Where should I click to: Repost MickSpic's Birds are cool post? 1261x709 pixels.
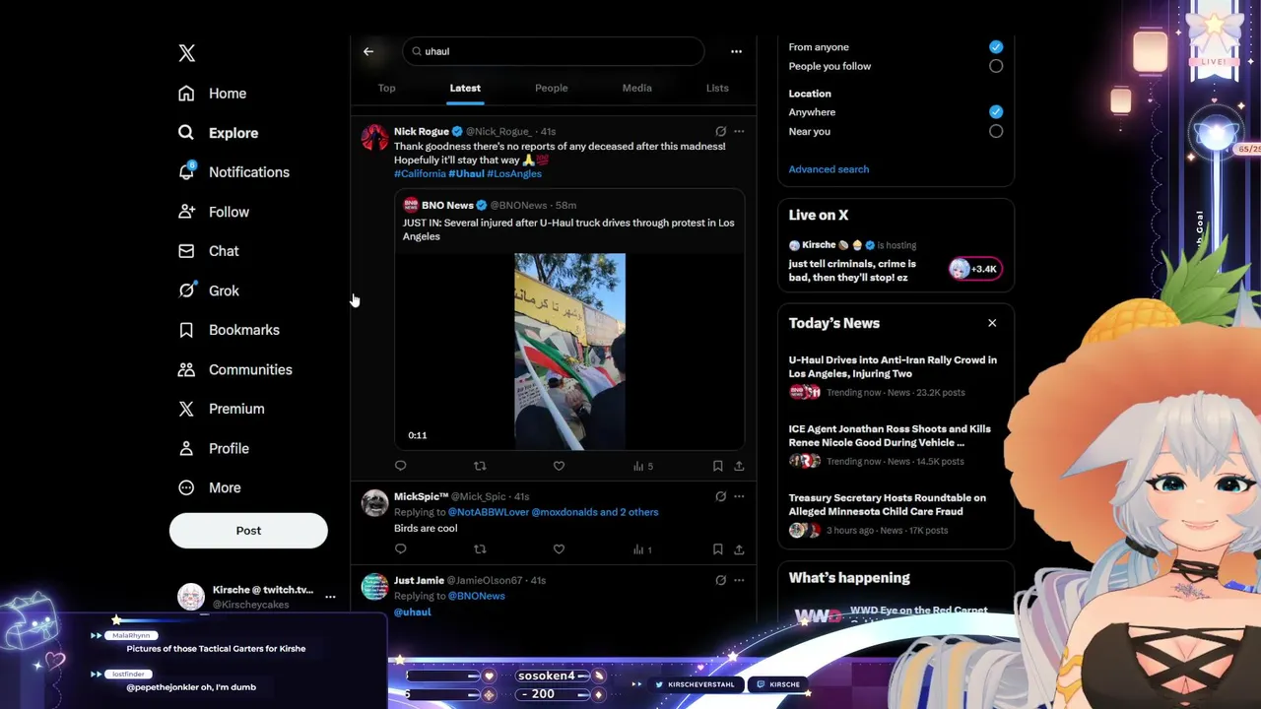480,549
